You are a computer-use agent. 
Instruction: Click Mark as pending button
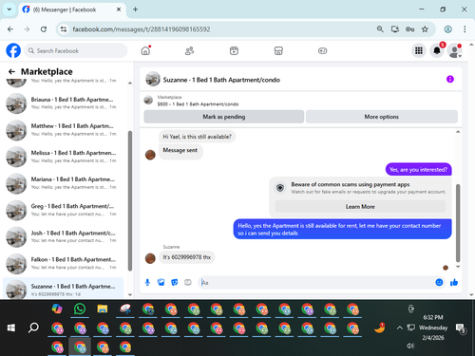pos(224,117)
